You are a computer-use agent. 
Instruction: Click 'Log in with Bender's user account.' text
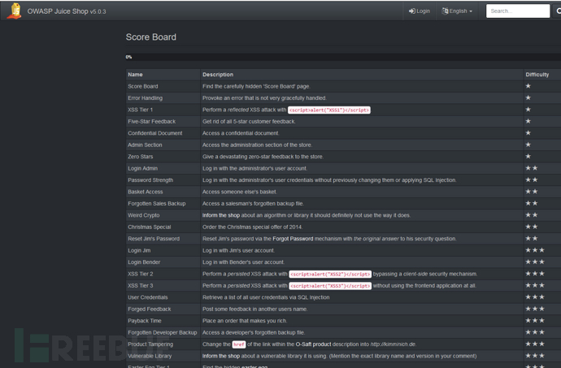point(243,262)
